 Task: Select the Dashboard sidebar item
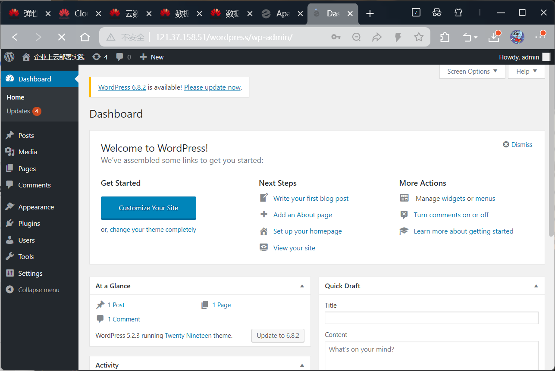click(39, 79)
